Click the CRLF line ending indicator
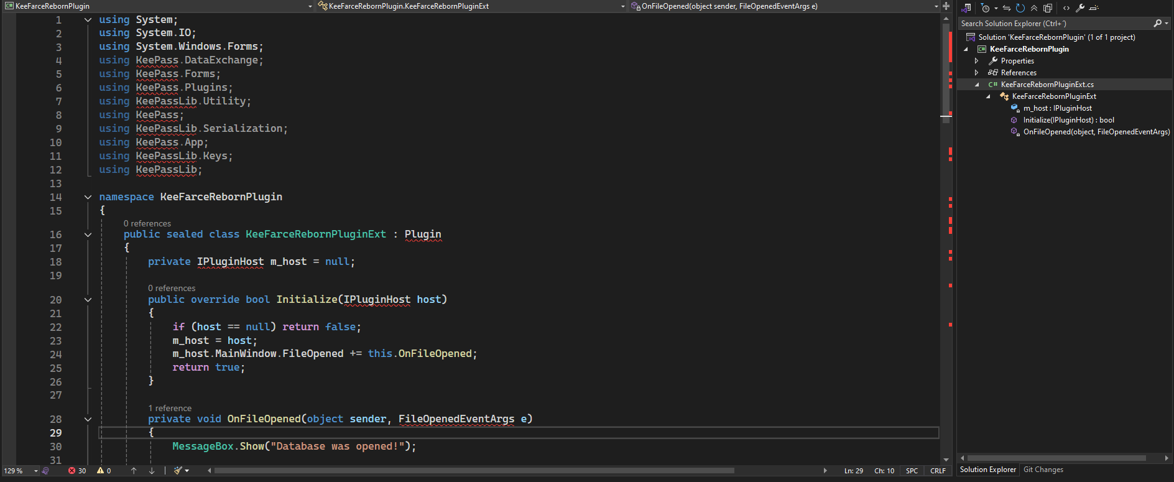1174x482 pixels. coord(938,471)
